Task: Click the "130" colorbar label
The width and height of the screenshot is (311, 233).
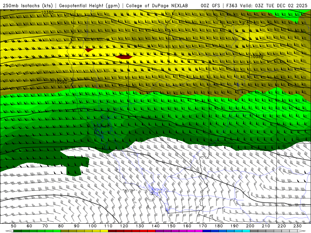Action: pyautogui.click(x=140, y=226)
